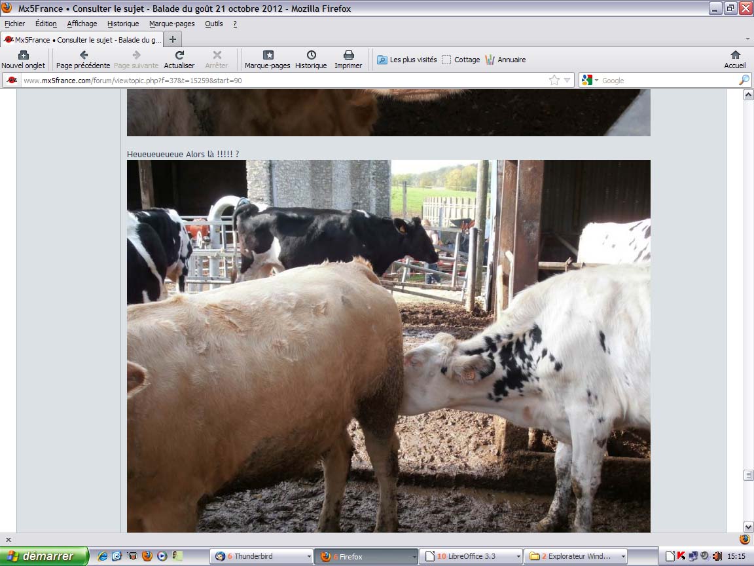Open the Historique menu in menu bar

[123, 24]
